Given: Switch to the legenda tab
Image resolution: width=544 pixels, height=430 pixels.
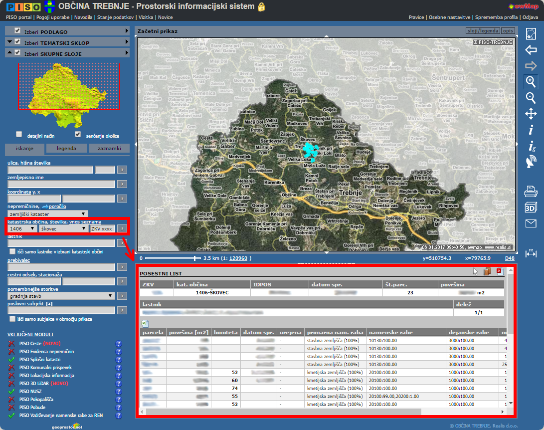Looking at the screenshot, I should click(66, 148).
